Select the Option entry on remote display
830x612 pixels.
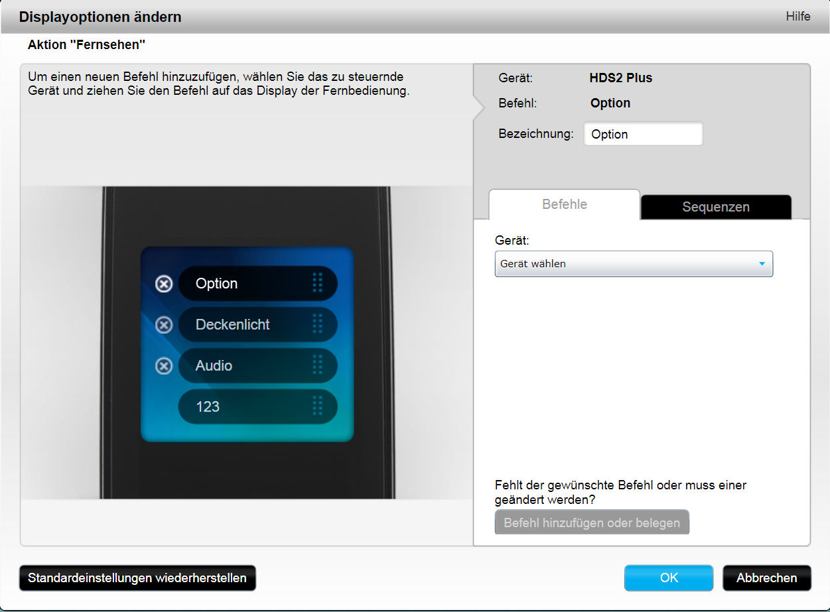click(245, 283)
